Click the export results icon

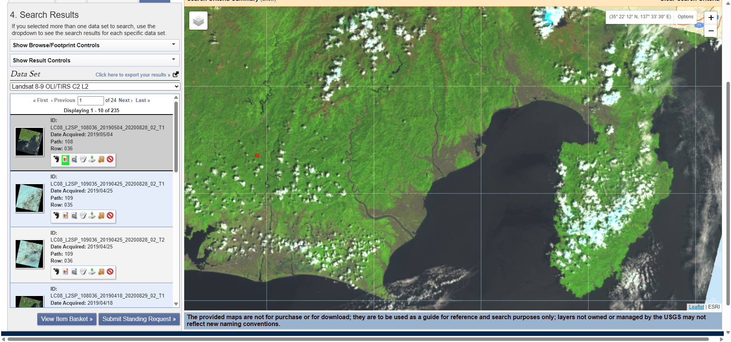(x=176, y=75)
